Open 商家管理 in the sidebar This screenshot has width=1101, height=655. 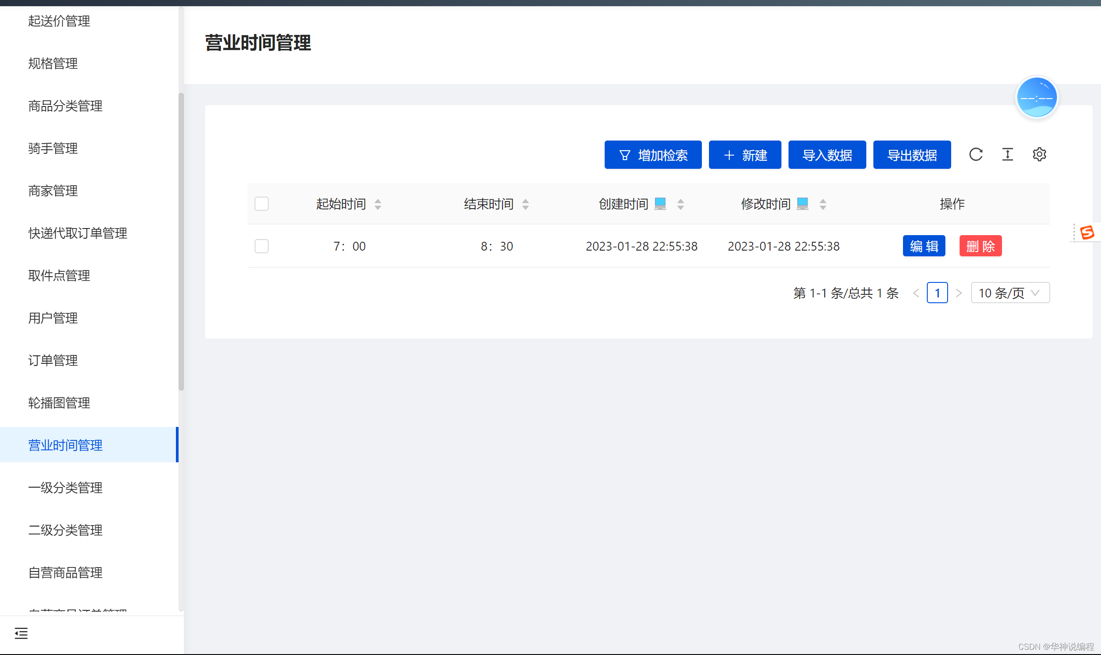coord(53,191)
